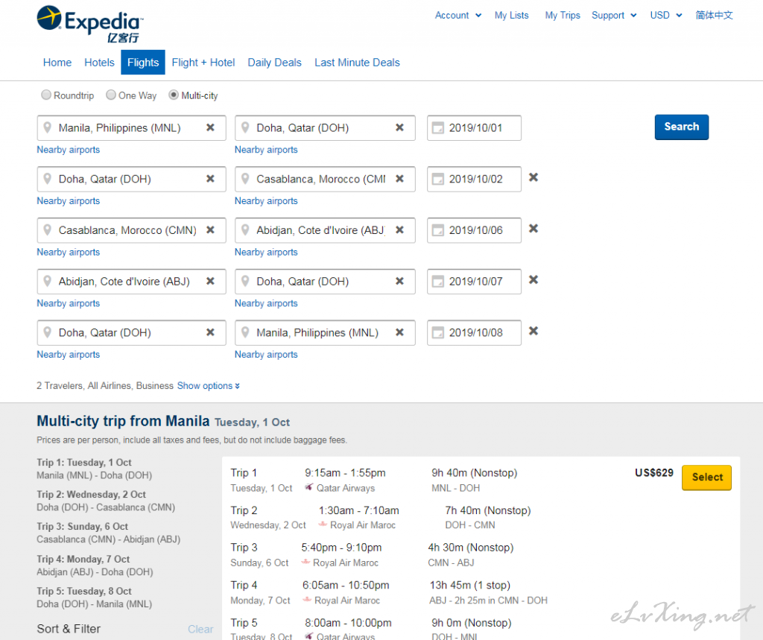763x640 pixels.
Task: Click the blue Search button
Action: coord(681,127)
